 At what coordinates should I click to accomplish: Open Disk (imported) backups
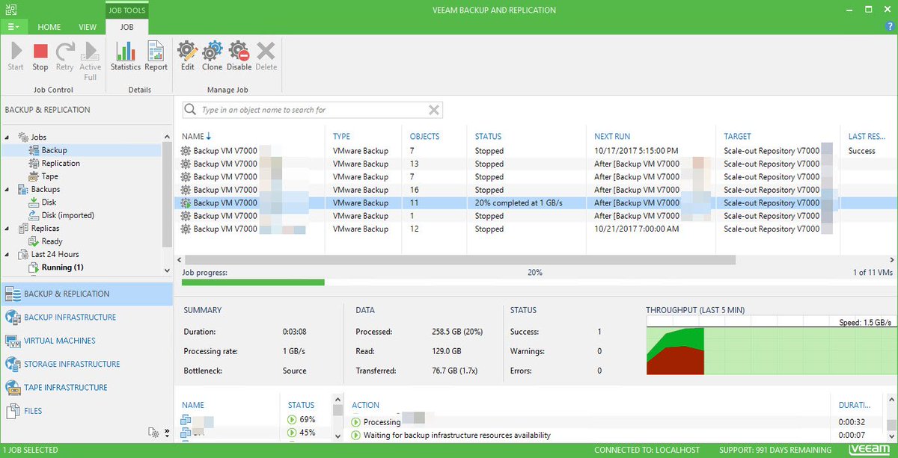click(x=67, y=215)
